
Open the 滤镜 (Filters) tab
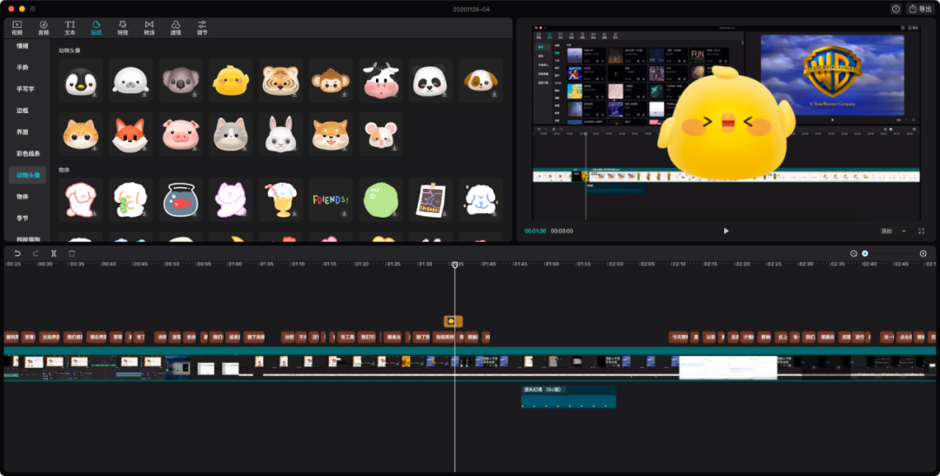click(176, 28)
